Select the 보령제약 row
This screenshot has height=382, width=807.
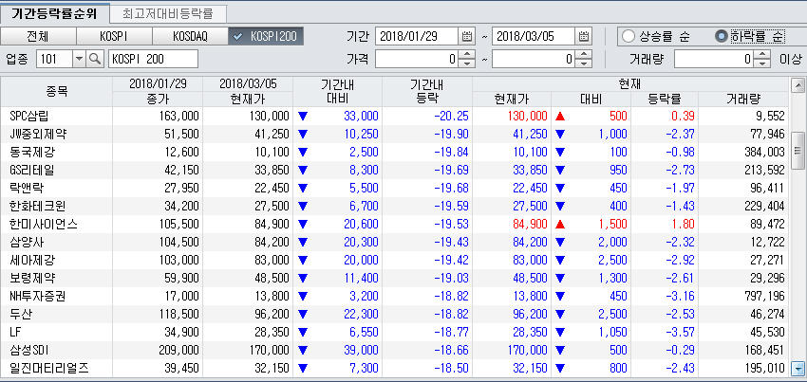pyautogui.click(x=394, y=278)
